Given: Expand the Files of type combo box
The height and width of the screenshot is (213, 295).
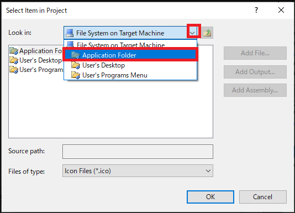Looking at the screenshot, I should 138,171.
